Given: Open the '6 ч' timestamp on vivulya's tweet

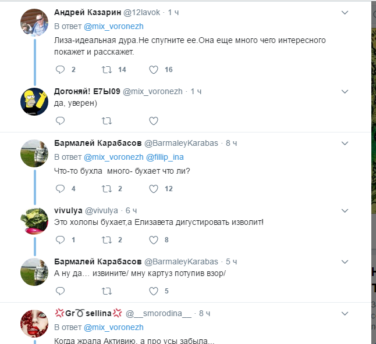Looking at the screenshot, I should 131,210.
